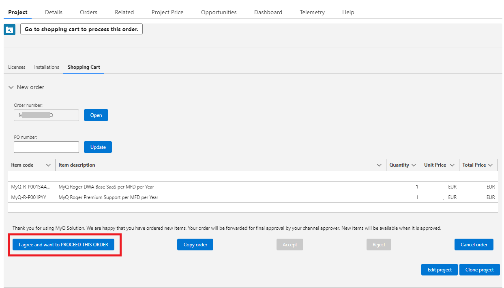Screen dimensions: 504x288
Task: Select the Telemetry tab
Action: 312,12
